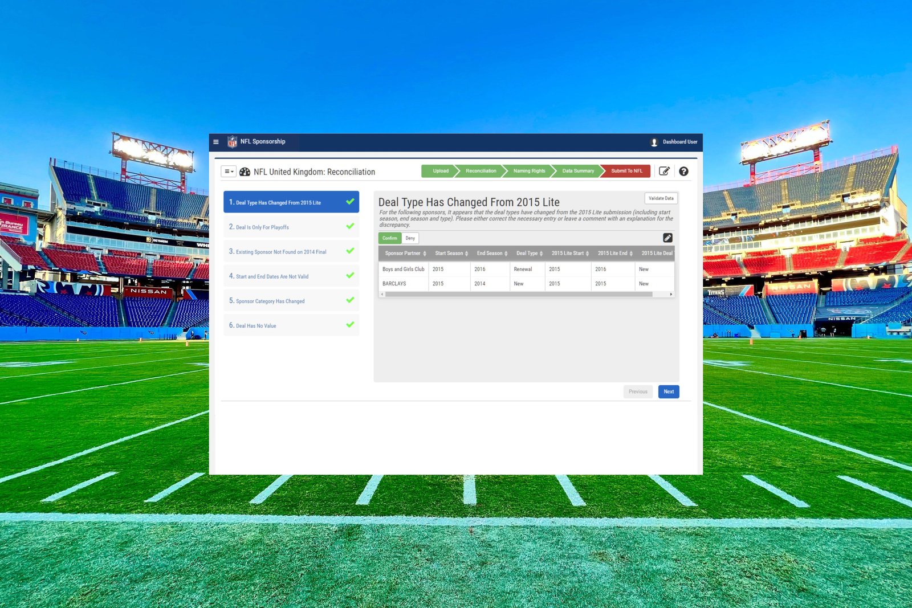The width and height of the screenshot is (912, 608).
Task: Click the NFL shield logo
Action: click(232, 142)
